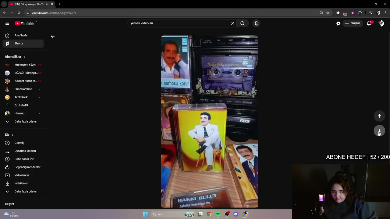This screenshot has height=219, width=390.
Task: Open Task View in the taskbar
Action: [200, 214]
